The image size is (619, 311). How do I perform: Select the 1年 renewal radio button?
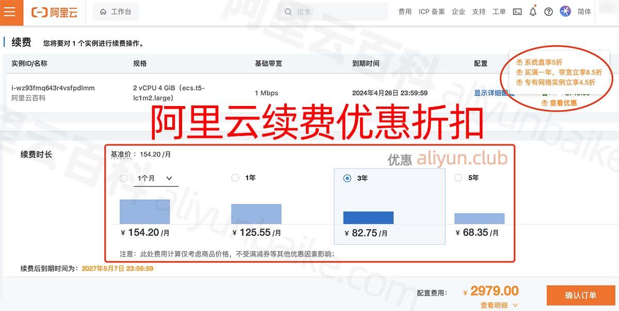235,178
